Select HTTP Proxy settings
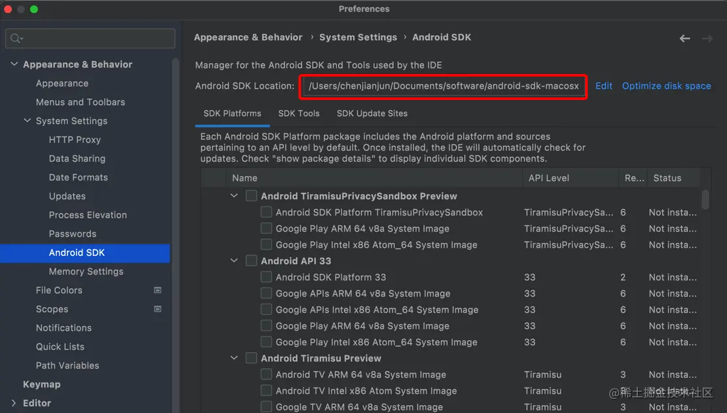727x413 pixels. click(75, 140)
